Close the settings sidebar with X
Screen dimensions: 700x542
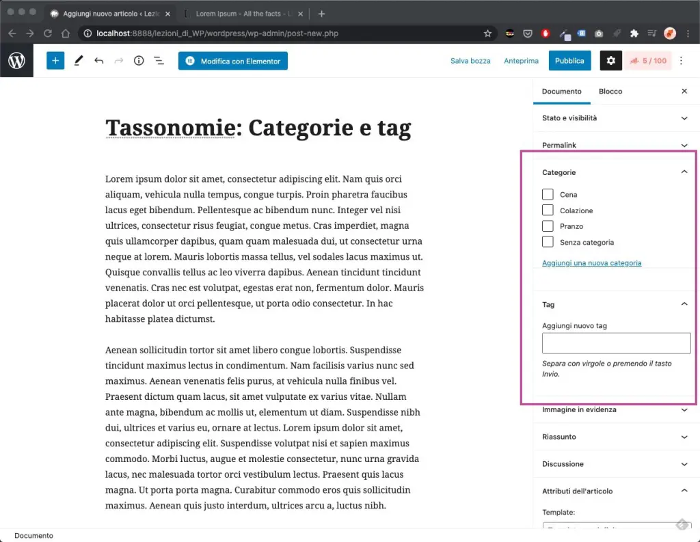pos(684,91)
